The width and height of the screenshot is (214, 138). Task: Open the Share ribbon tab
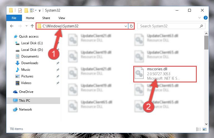coord(46,18)
